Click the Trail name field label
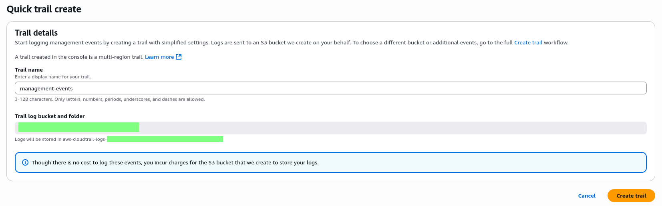This screenshot has height=206, width=662. (x=29, y=70)
